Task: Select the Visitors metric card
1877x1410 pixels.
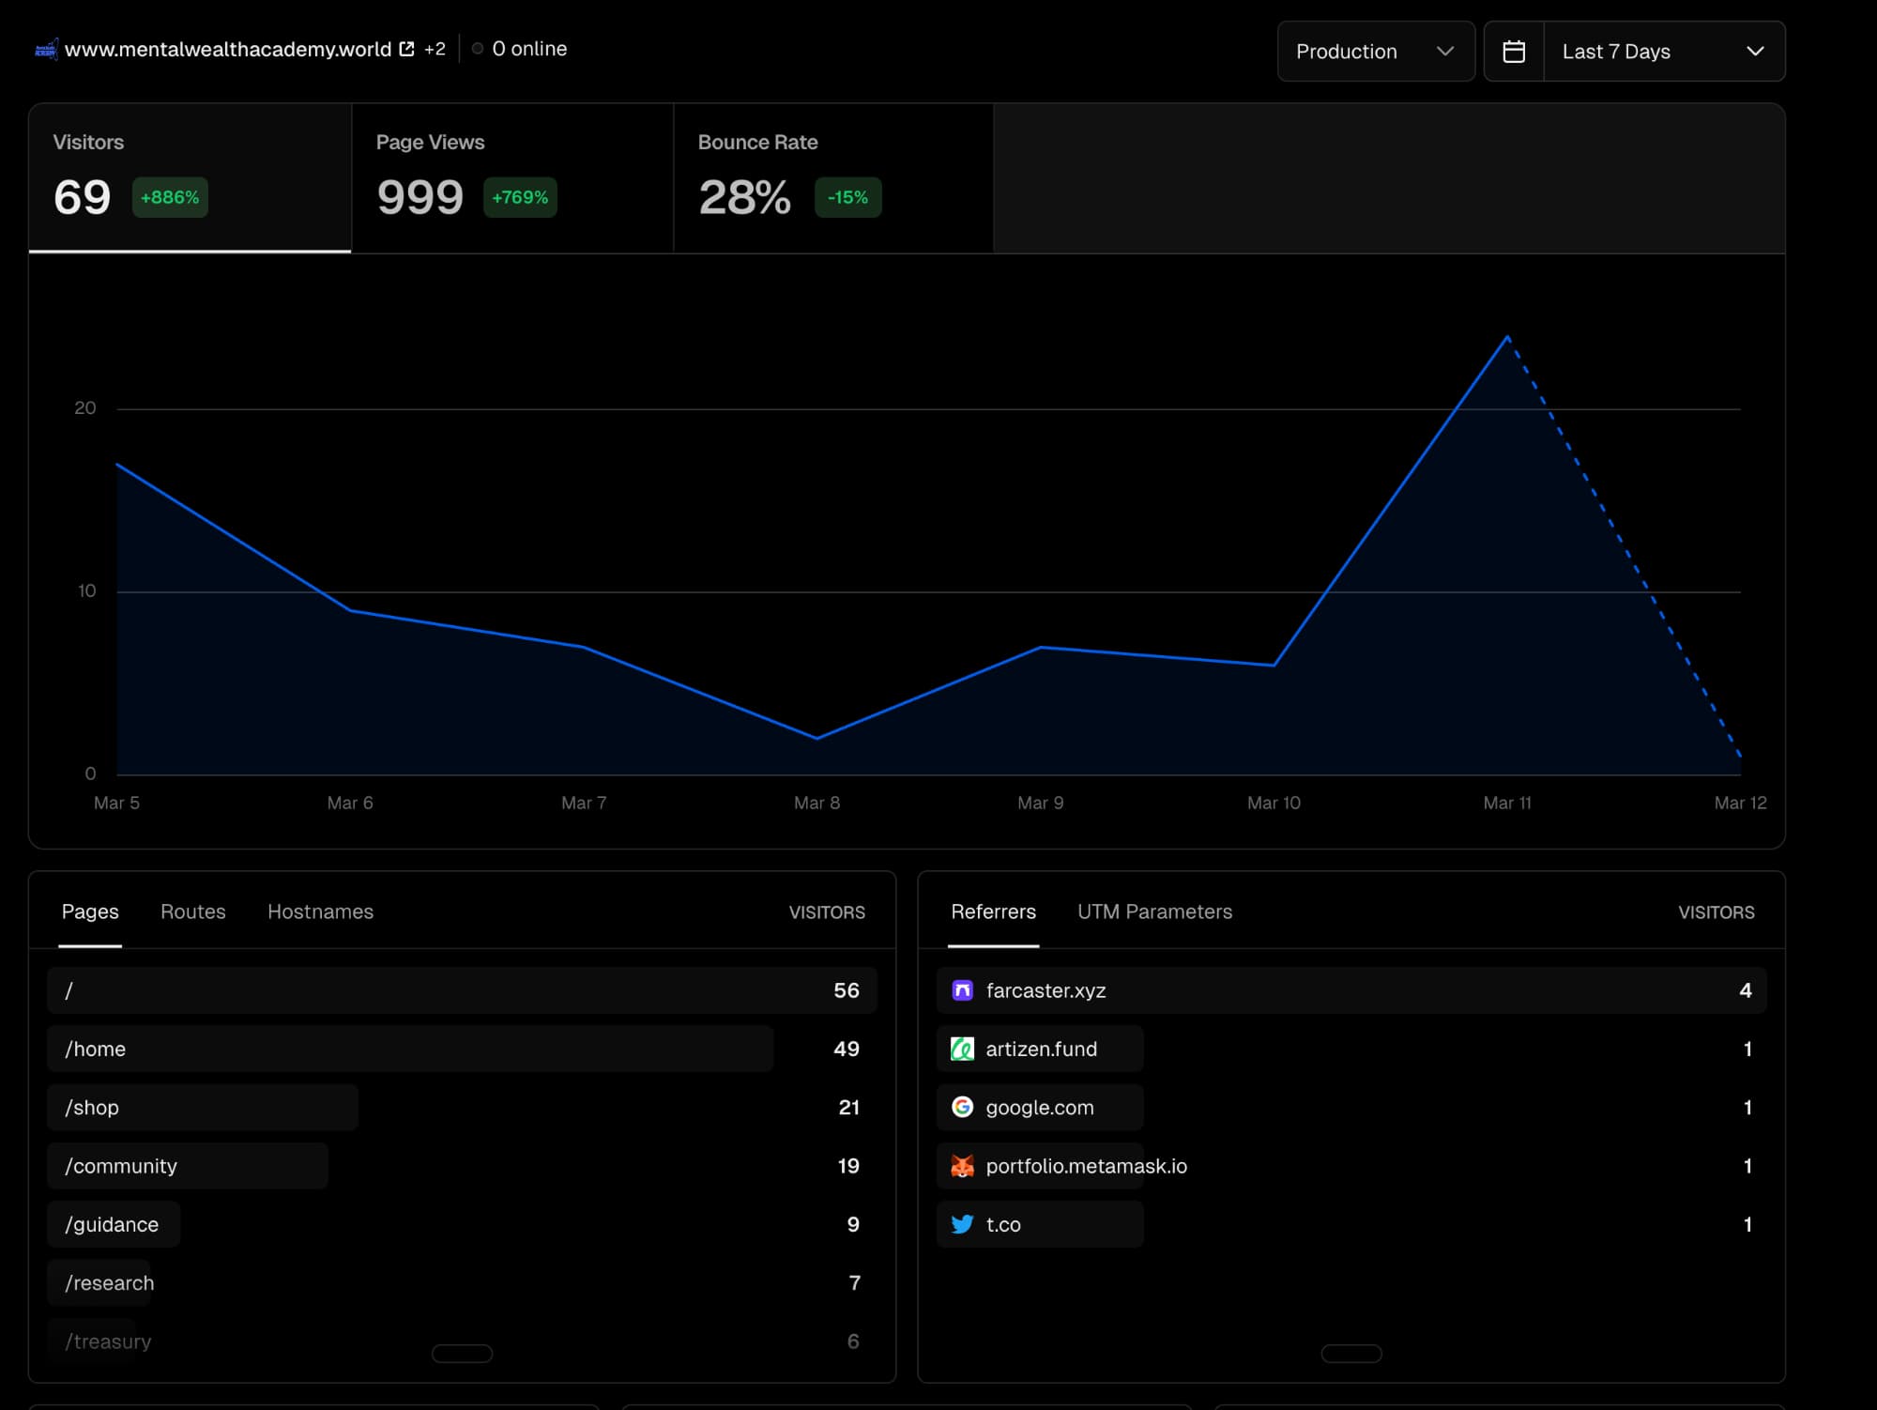Action: pos(190,178)
